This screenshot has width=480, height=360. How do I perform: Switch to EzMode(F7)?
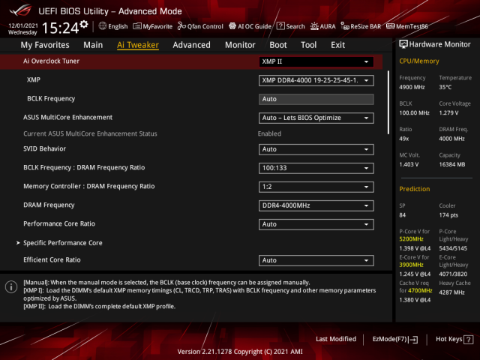(x=395, y=339)
